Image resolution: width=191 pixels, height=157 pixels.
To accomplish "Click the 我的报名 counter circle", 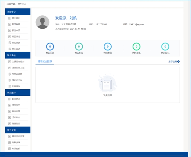I will pyautogui.click(x=136, y=47).
